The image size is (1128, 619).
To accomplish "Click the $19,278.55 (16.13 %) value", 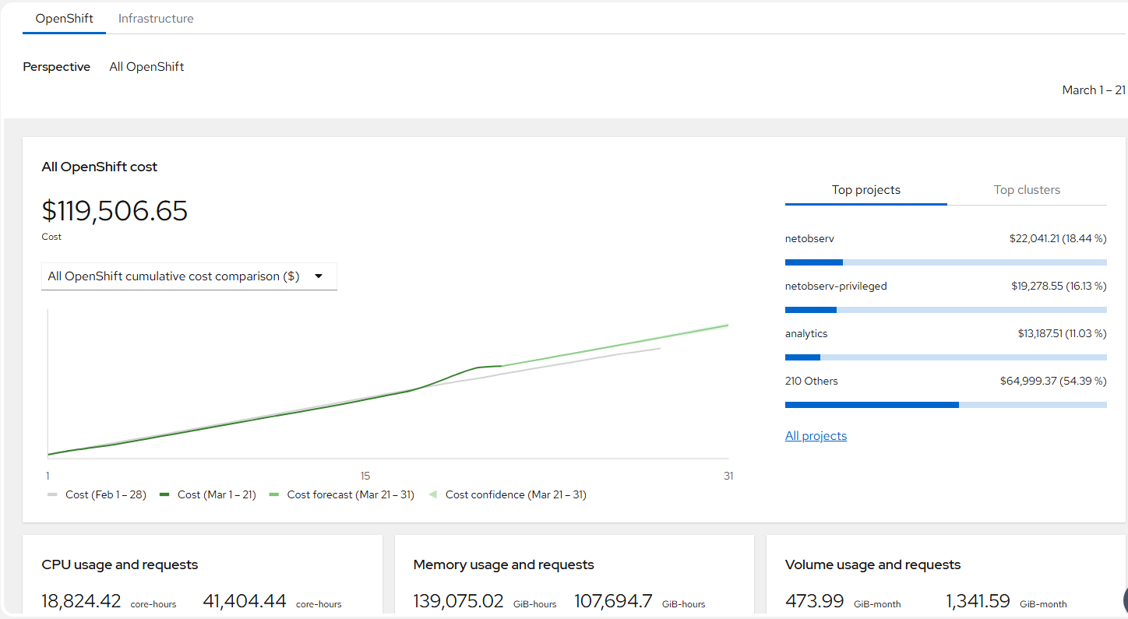I will 1059,287.
